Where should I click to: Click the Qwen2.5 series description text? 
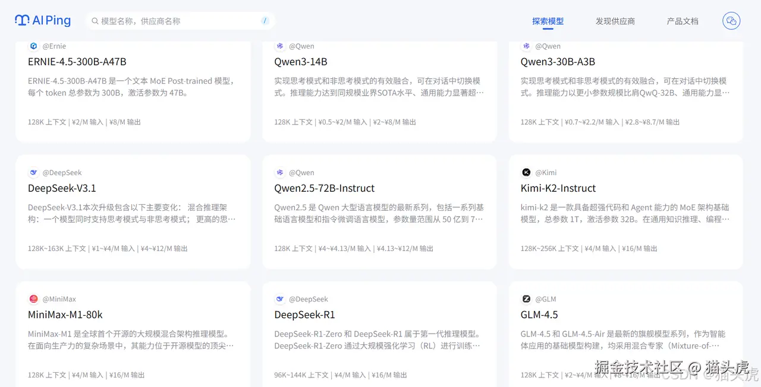(x=379, y=213)
